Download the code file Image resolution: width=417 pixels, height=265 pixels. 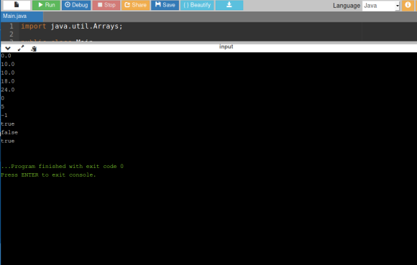229,5
